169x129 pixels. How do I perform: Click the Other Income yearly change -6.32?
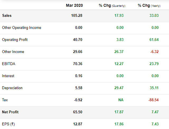[x=154, y=52]
